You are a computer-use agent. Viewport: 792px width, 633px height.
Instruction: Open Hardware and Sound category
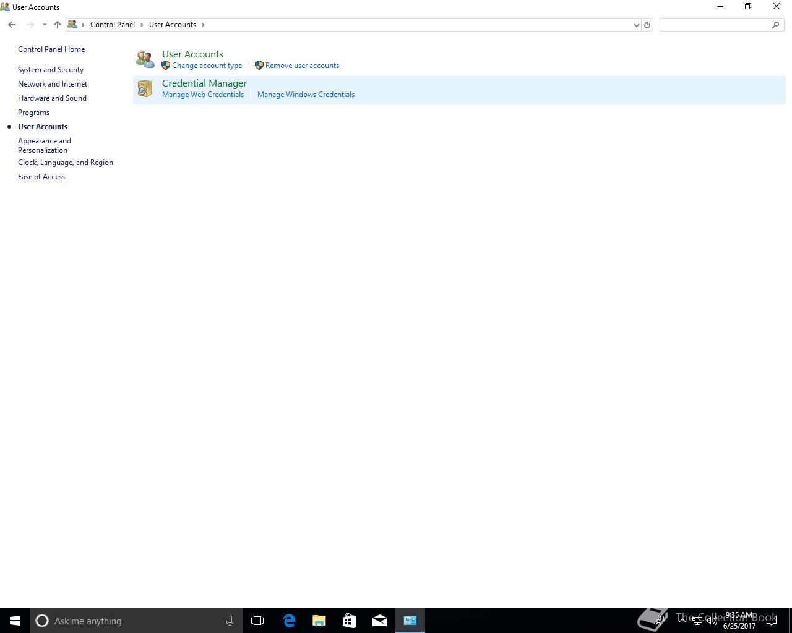(x=52, y=98)
